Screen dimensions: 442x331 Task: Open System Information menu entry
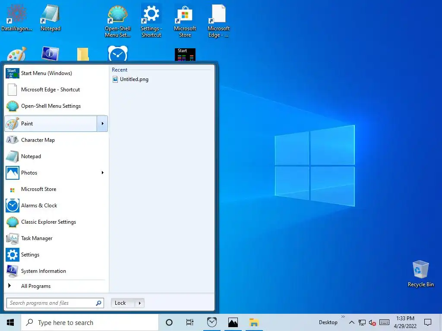click(x=56, y=271)
